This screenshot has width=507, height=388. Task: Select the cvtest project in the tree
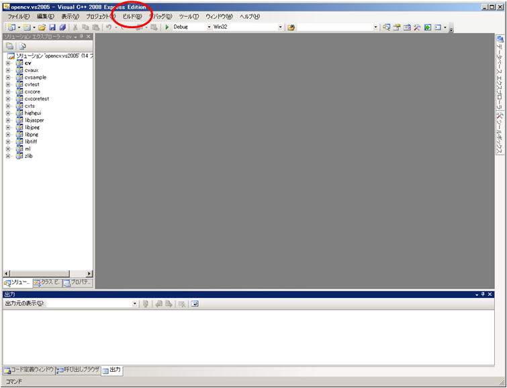point(32,85)
